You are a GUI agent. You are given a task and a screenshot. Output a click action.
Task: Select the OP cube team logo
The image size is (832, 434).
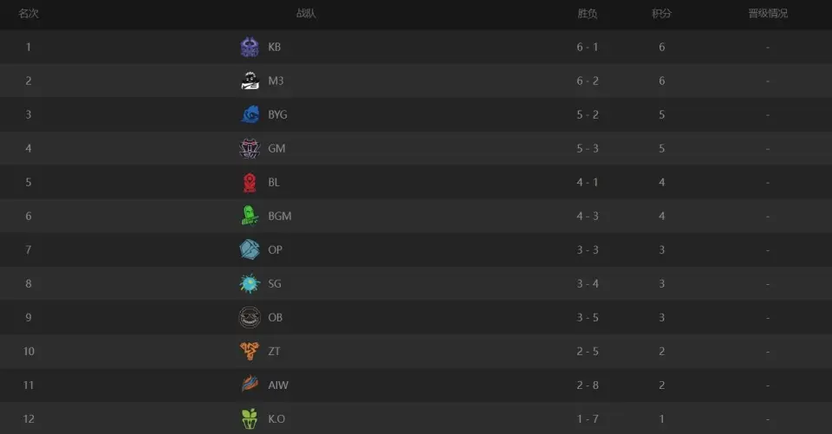click(x=250, y=249)
